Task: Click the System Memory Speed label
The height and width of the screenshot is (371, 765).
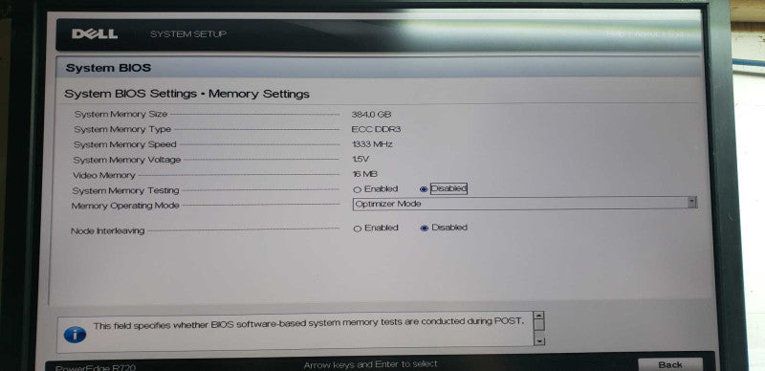Action: coord(125,145)
